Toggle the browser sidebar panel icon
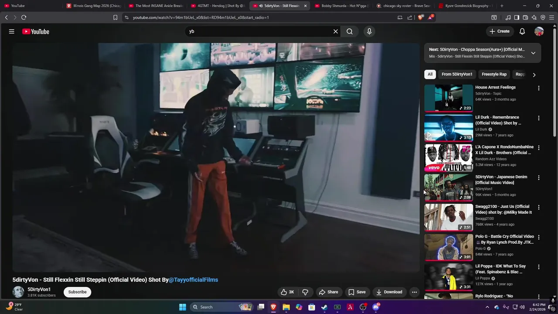 [517, 17]
